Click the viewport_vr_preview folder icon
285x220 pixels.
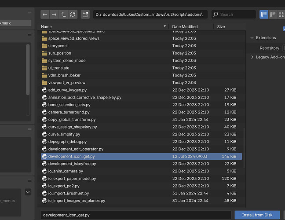coord(44,83)
